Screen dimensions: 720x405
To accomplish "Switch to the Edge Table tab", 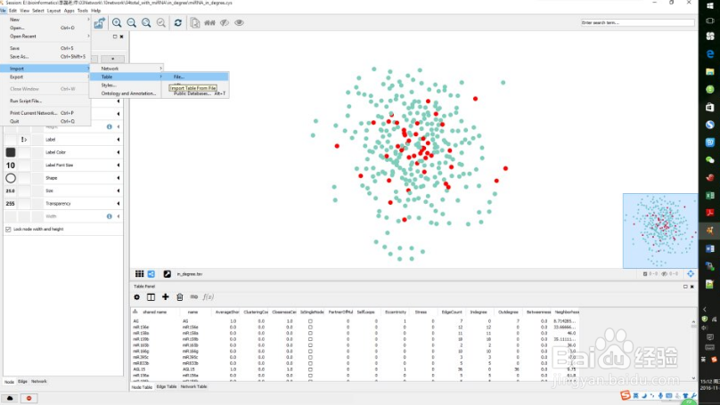I will coord(167,386).
